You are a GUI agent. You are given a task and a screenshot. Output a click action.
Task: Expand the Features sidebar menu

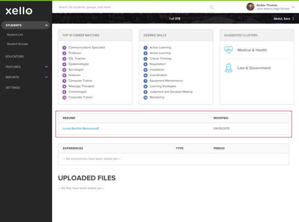(46, 67)
